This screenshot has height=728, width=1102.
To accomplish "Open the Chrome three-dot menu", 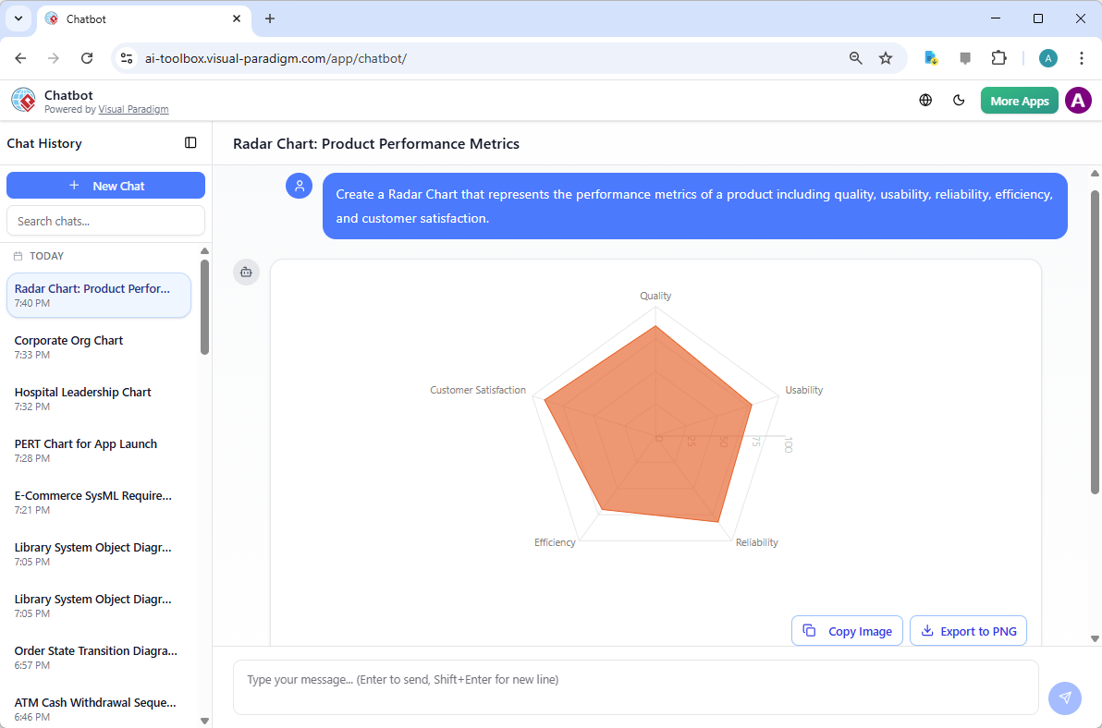I will coord(1082,57).
